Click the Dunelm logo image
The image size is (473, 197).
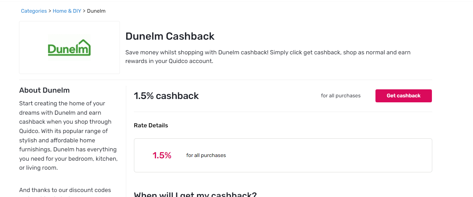click(x=69, y=48)
